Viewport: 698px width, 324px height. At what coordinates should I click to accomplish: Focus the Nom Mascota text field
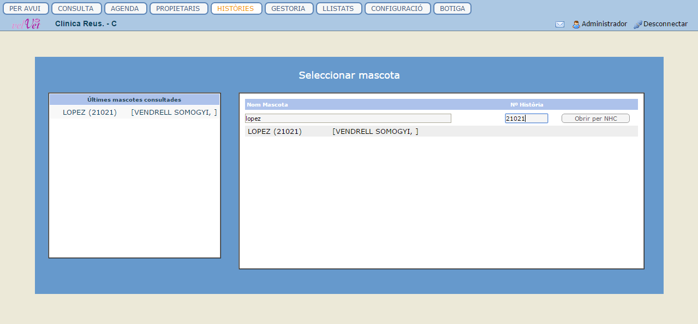[348, 119]
